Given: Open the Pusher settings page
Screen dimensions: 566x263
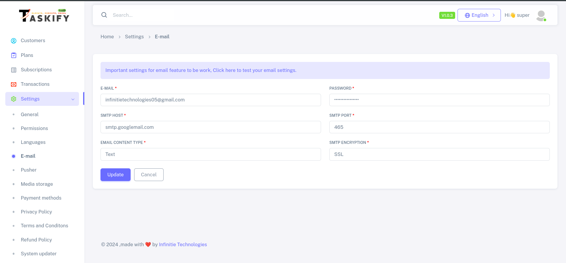Looking at the screenshot, I should [x=29, y=170].
